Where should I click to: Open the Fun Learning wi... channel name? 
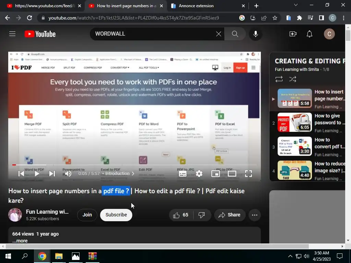(x=47, y=212)
